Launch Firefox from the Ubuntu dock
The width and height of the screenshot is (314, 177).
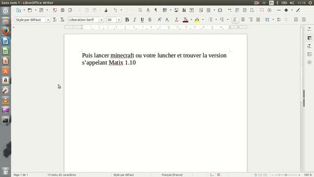click(5, 30)
